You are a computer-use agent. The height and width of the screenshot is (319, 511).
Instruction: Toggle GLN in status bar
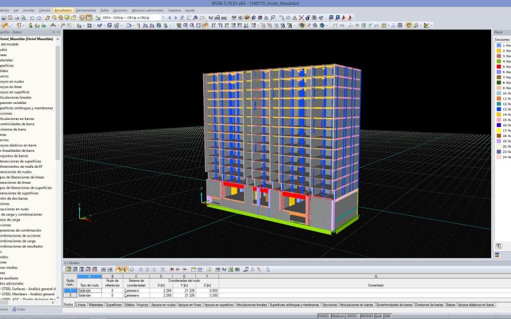[x=378, y=316]
